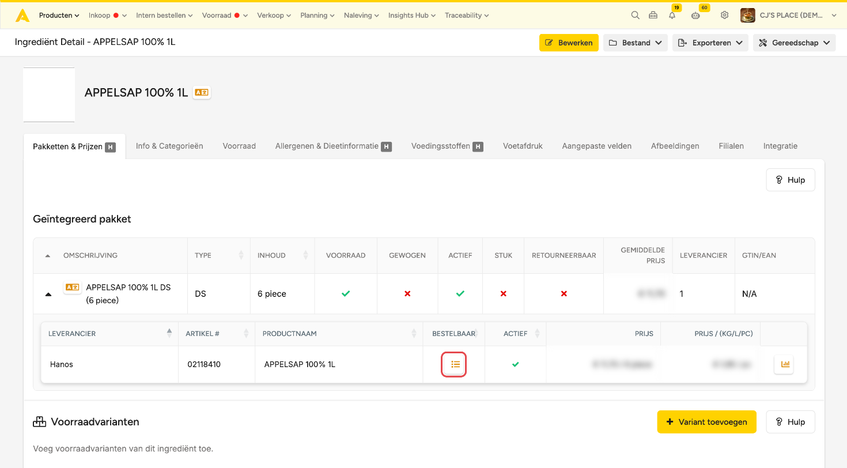The image size is (847, 468).
Task: Click article number 02118410
Action: click(x=204, y=364)
